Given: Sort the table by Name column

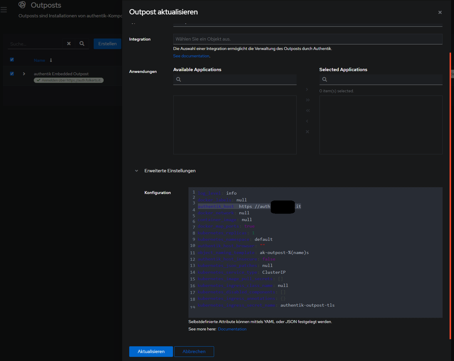Looking at the screenshot, I should 39,60.
